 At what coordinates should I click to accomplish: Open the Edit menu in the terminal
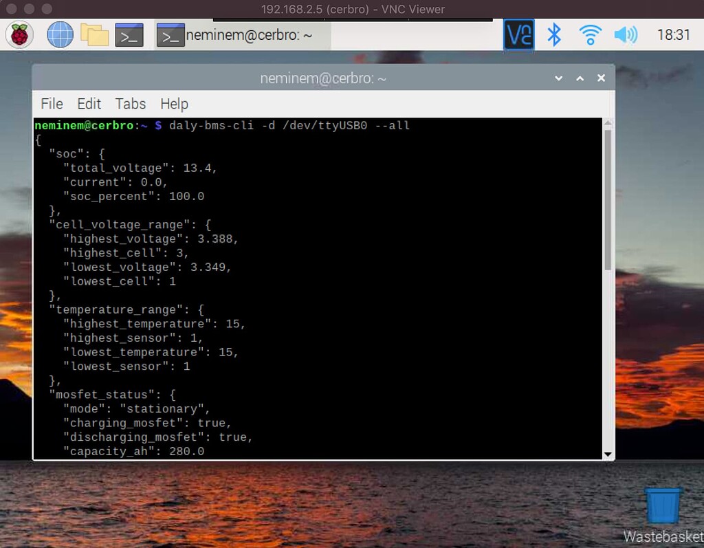pyautogui.click(x=89, y=104)
